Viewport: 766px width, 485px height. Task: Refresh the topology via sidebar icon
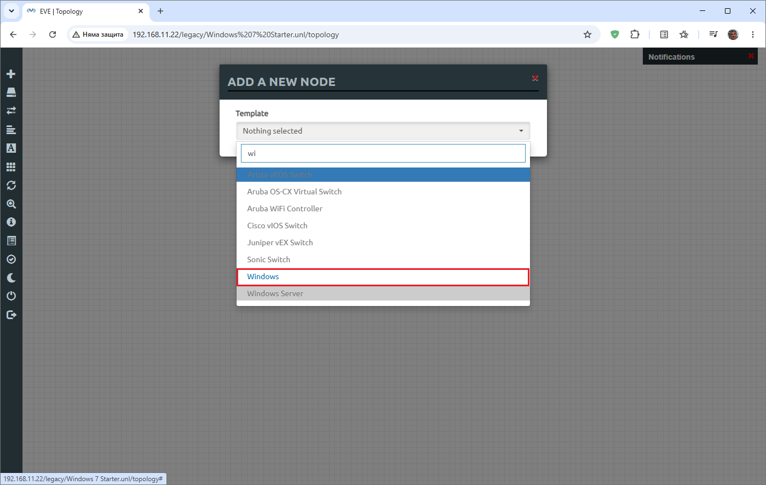pos(11,185)
